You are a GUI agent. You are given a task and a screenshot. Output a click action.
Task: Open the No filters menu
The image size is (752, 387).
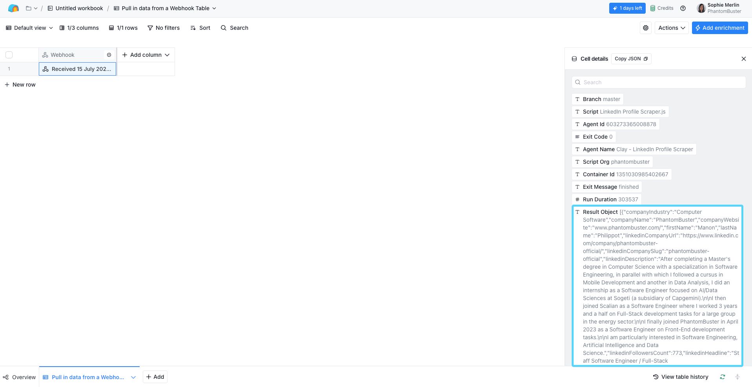164,28
